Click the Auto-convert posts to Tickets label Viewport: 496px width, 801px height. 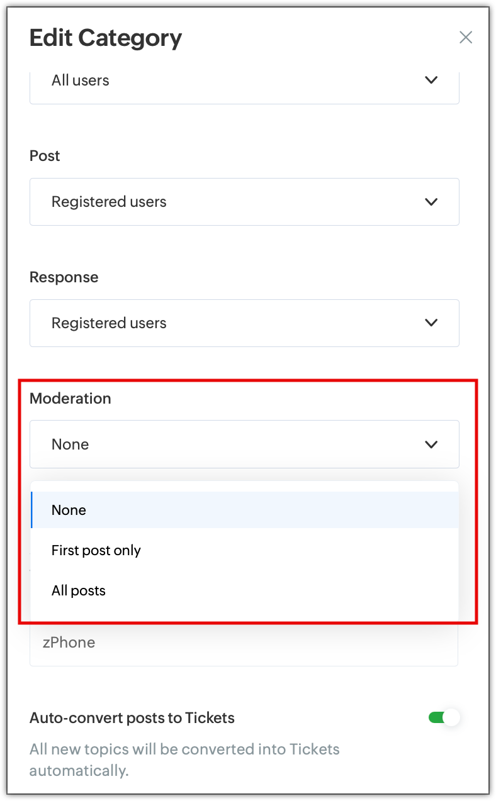[132, 717]
